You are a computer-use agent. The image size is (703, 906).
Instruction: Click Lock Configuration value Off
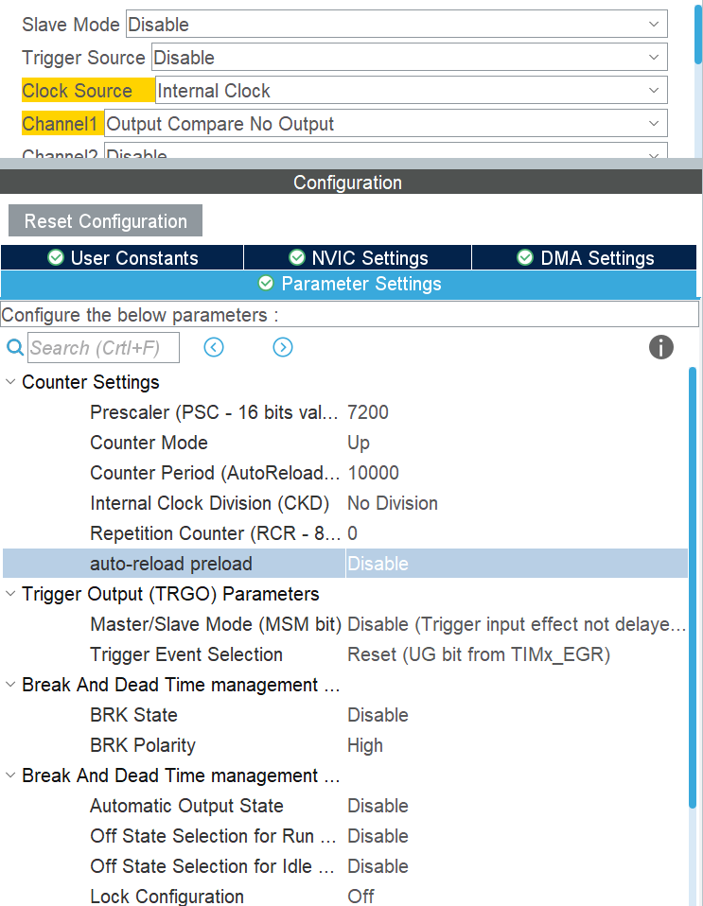coord(360,897)
